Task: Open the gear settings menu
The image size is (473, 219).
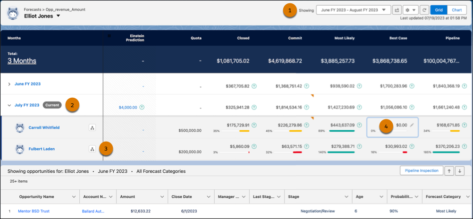Action: pyautogui.click(x=411, y=9)
